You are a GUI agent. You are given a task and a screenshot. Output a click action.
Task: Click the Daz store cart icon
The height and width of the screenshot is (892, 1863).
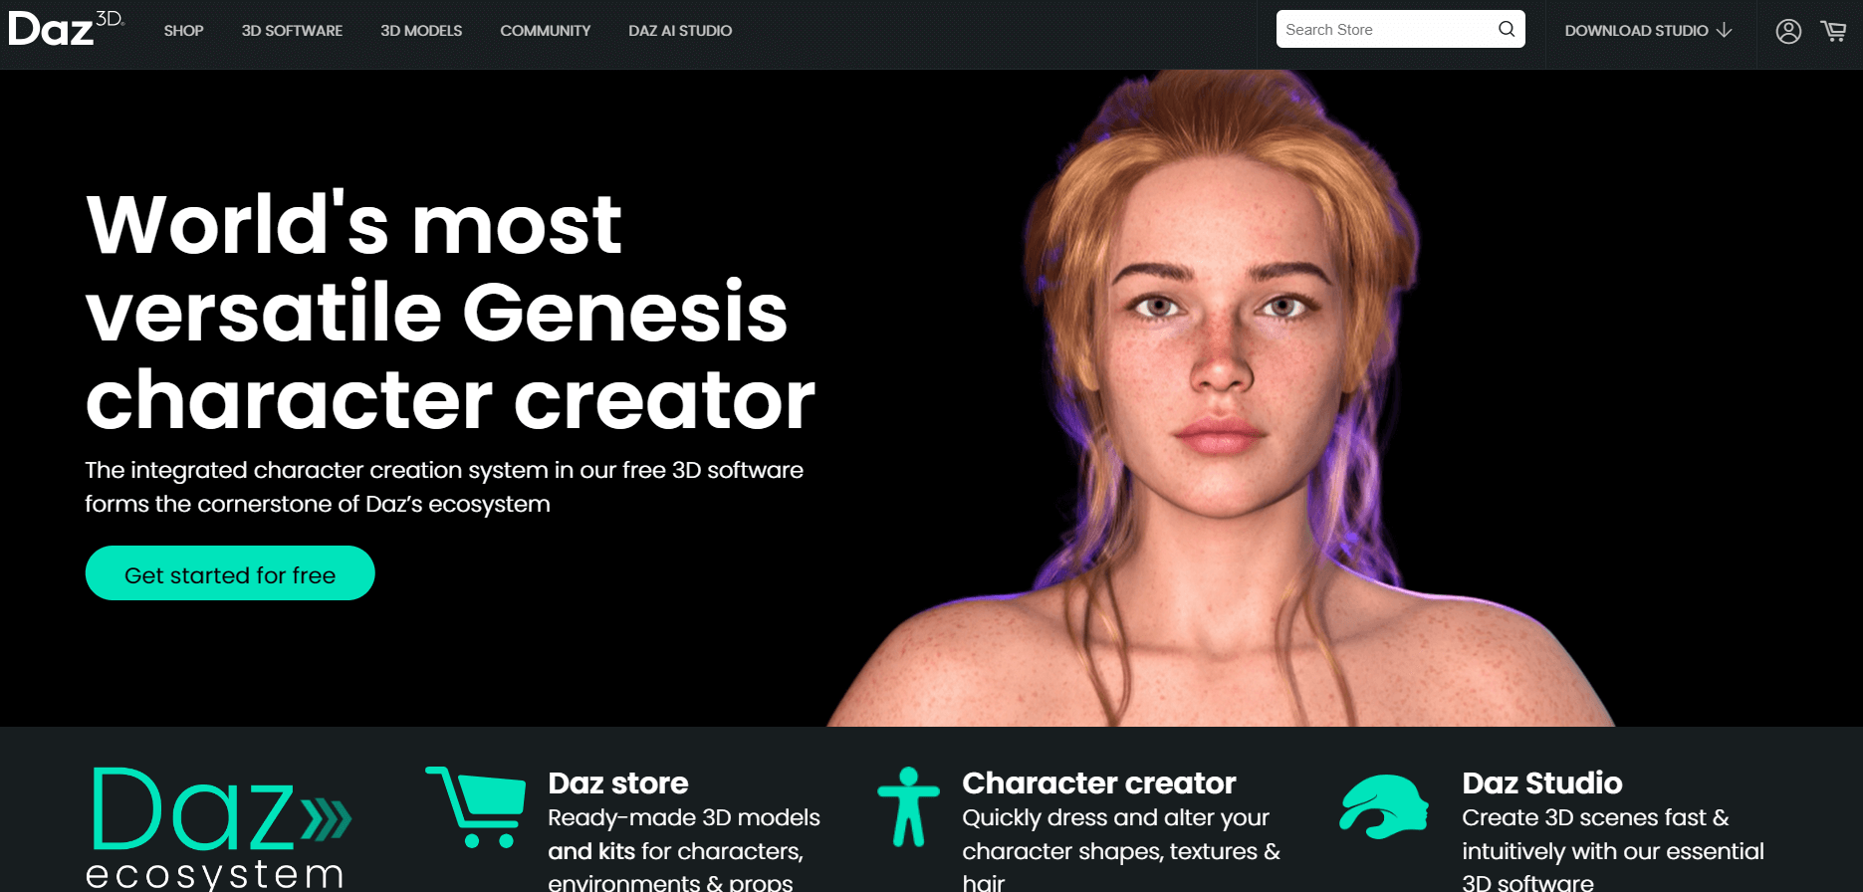click(x=476, y=806)
